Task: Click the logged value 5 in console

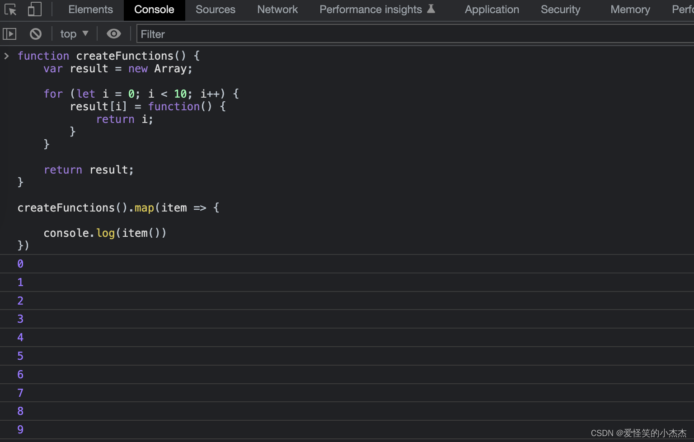Action: click(20, 356)
